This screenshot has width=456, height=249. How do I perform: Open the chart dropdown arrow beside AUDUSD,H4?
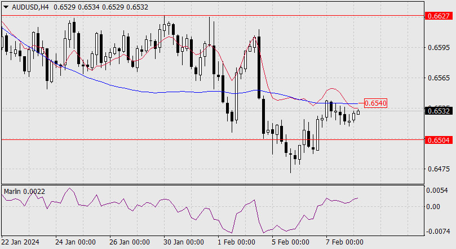pos(6,7)
